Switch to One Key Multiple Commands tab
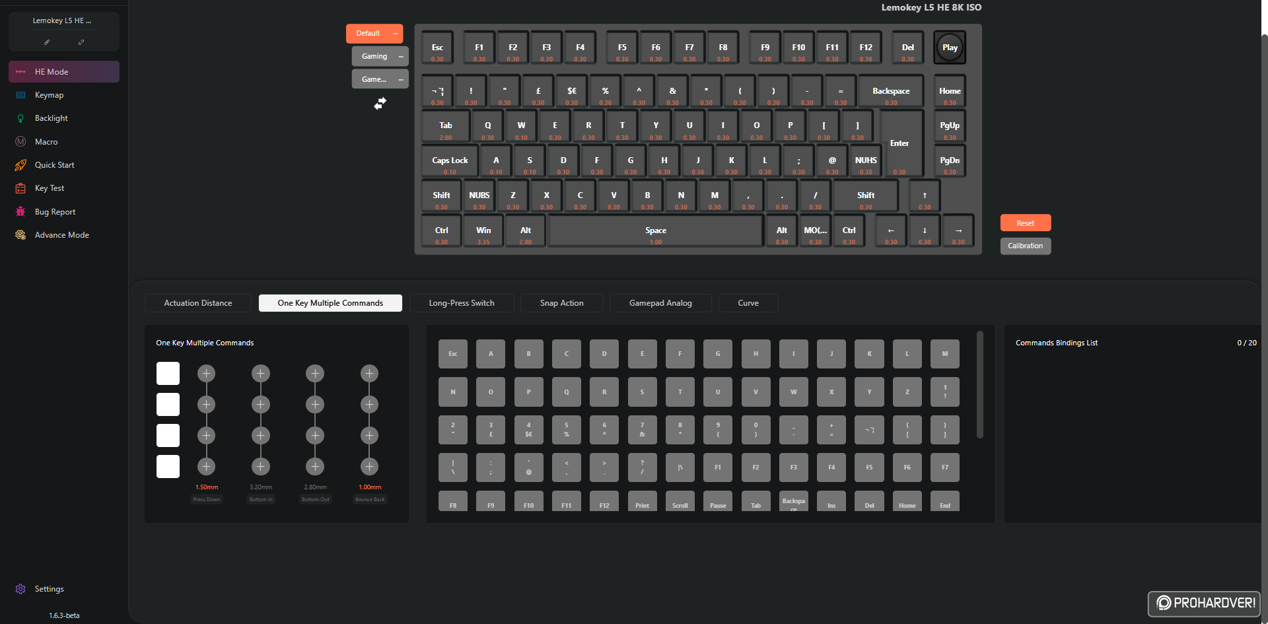Image resolution: width=1268 pixels, height=624 pixels. pyautogui.click(x=330, y=303)
